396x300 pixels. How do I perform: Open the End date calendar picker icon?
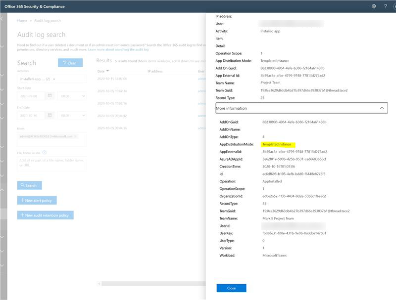click(50, 115)
